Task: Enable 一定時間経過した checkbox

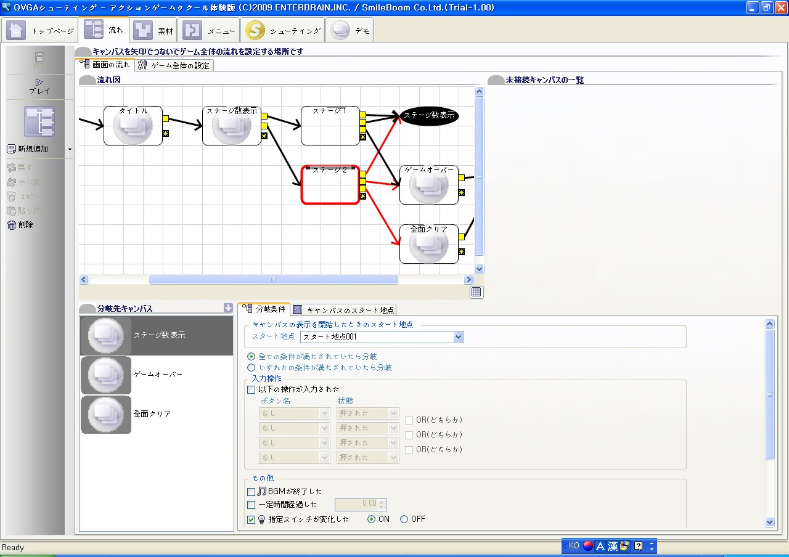Action: (251, 505)
